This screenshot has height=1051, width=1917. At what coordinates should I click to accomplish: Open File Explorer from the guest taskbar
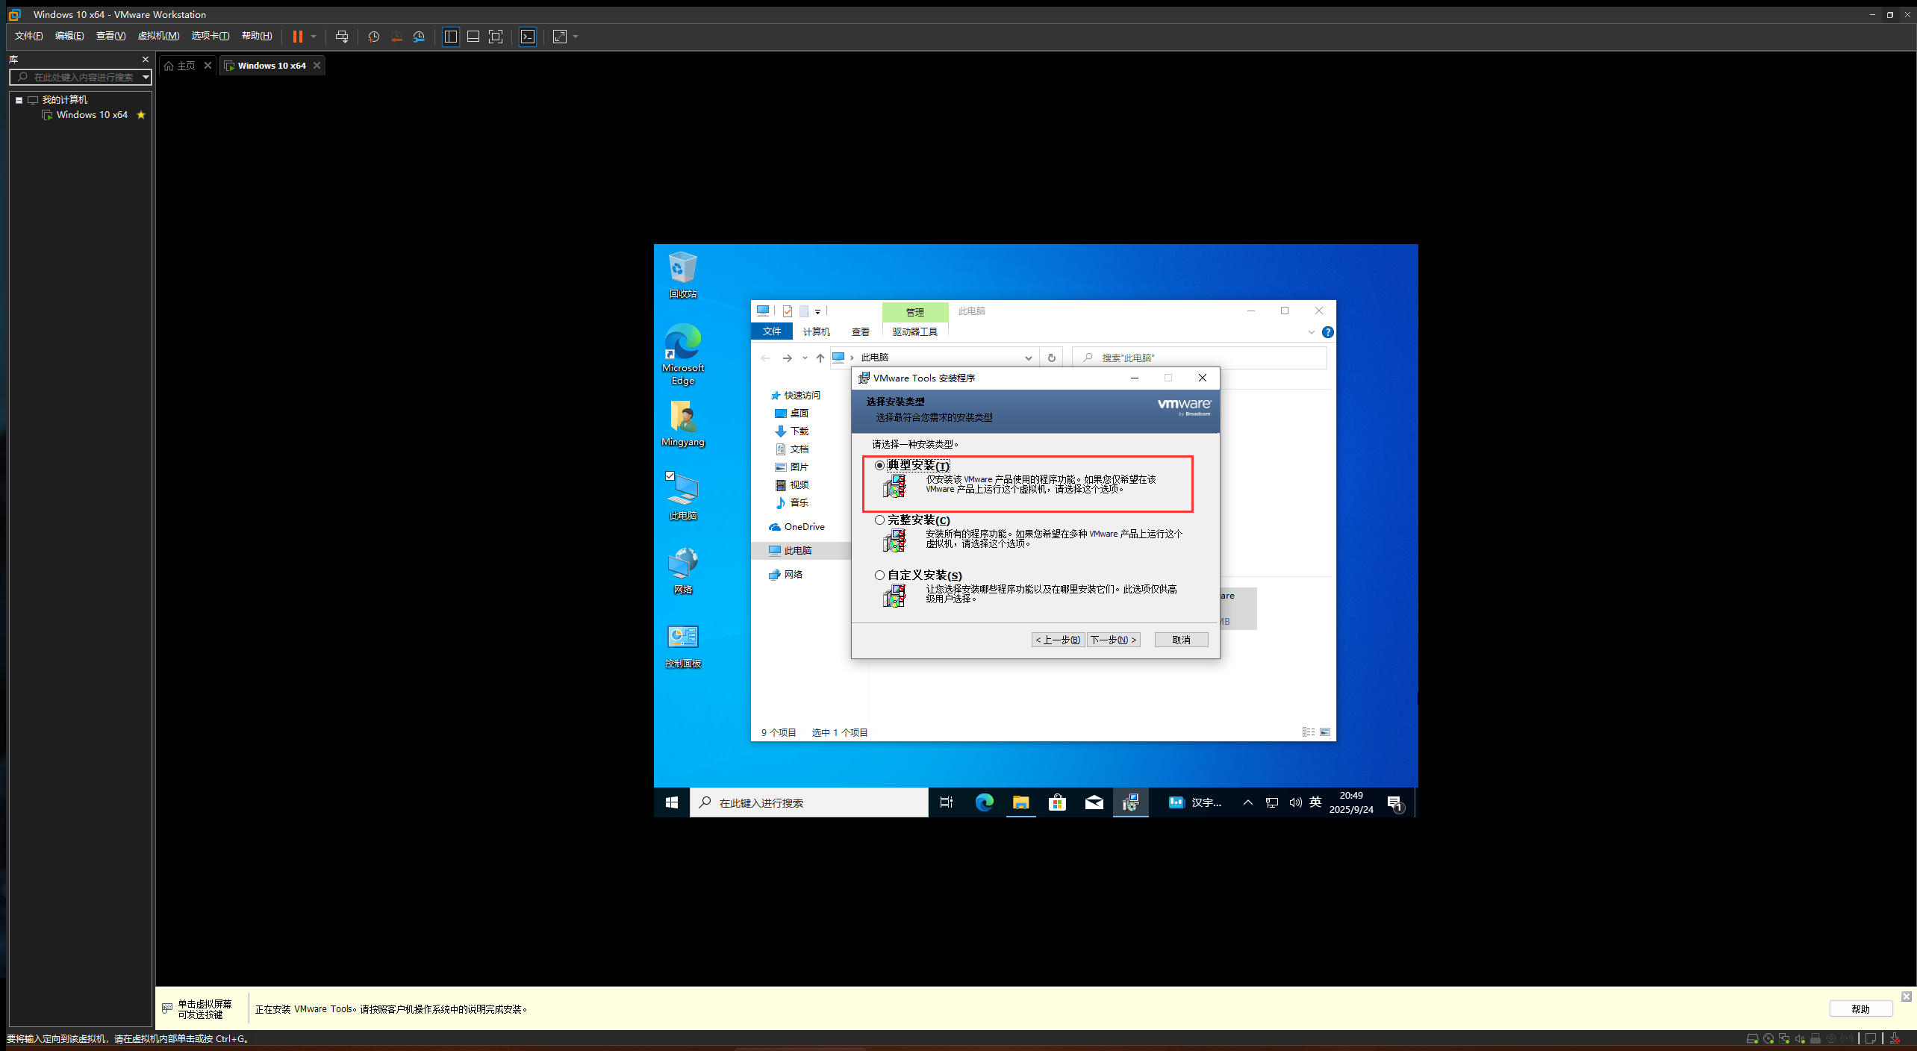[1020, 802]
